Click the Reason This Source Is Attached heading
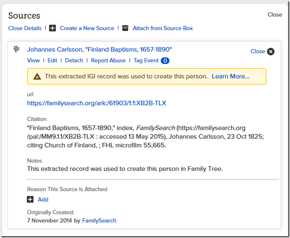The image size is (290, 238). (x=67, y=189)
